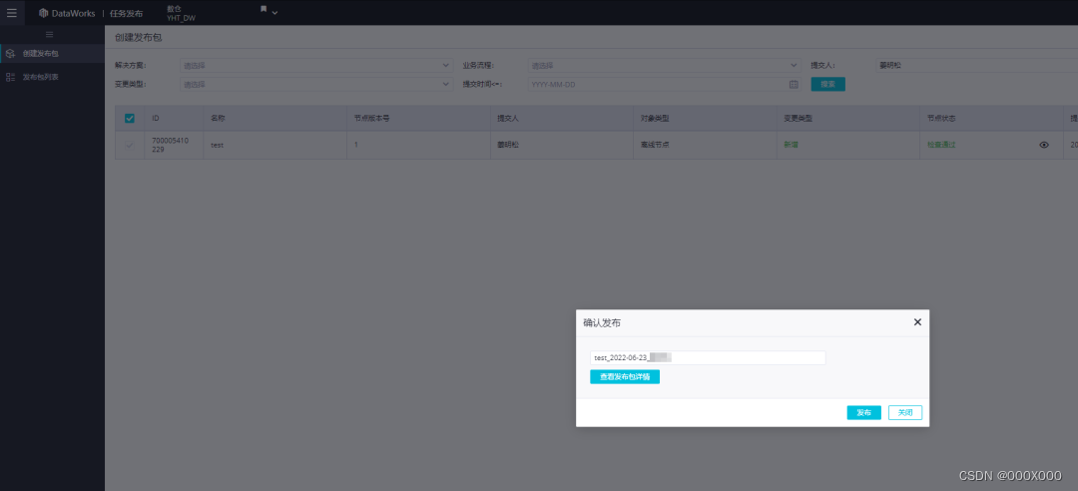Select the 创建发布包 menu item
The height and width of the screenshot is (491, 1078).
tap(41, 53)
